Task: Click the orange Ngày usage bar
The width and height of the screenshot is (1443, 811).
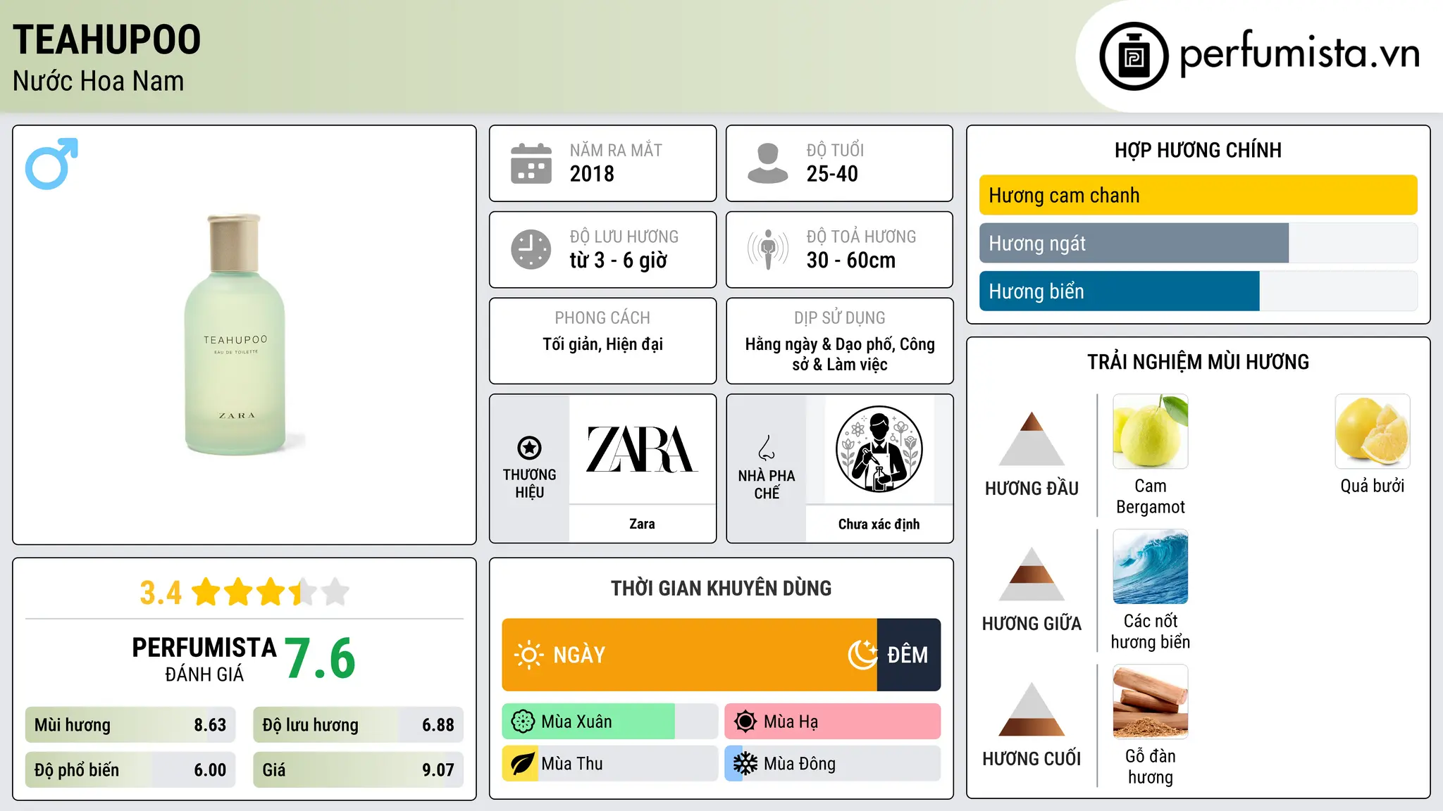Action: click(690, 655)
